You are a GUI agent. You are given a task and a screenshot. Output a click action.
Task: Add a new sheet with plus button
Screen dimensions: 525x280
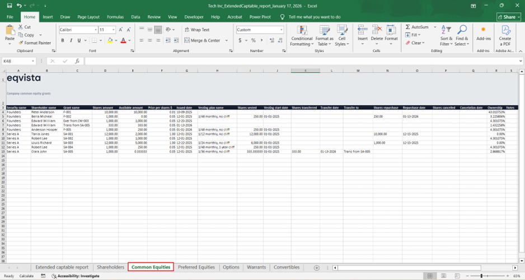click(317, 268)
